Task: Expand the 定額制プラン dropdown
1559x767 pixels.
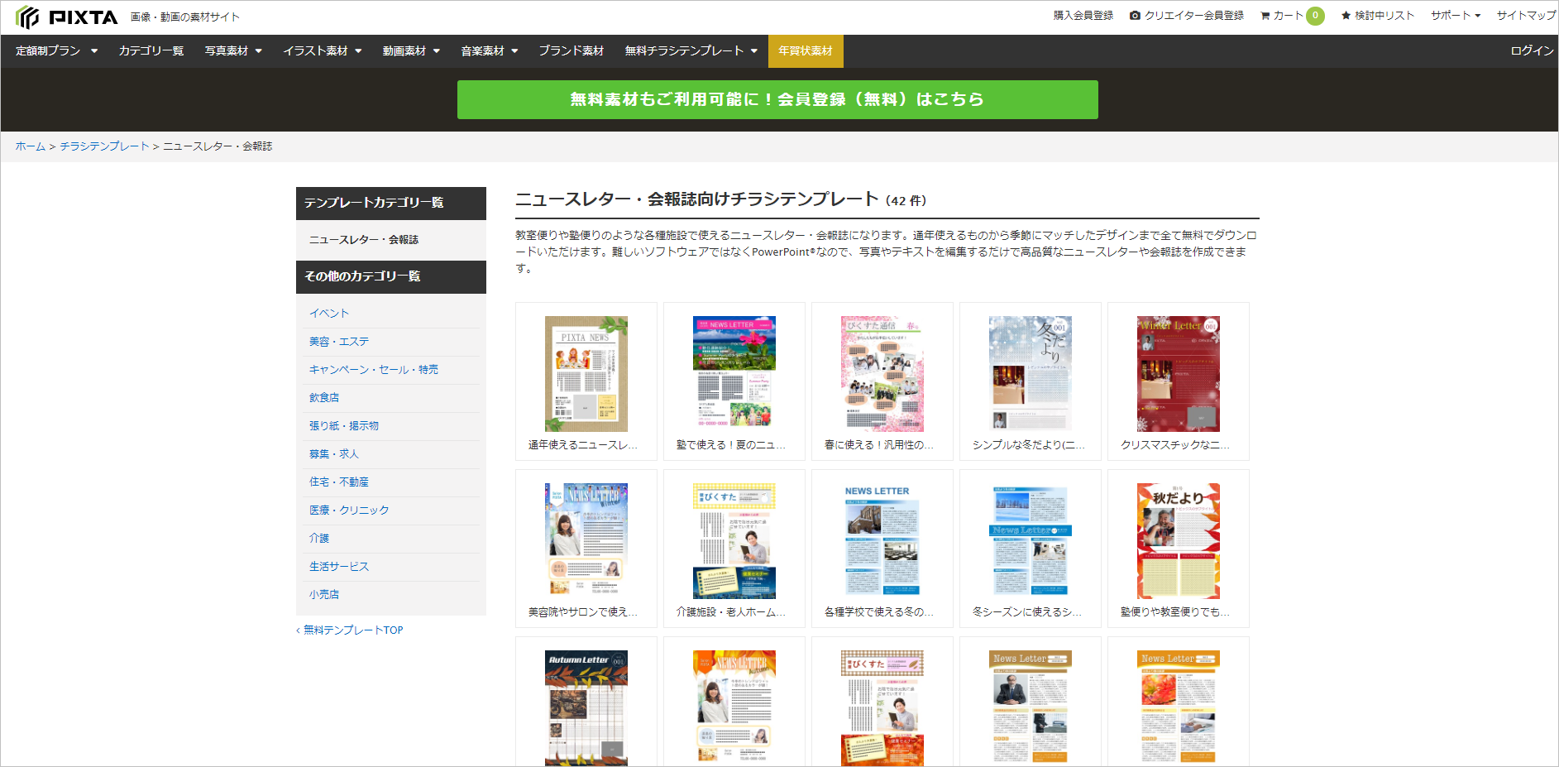Action: [56, 51]
